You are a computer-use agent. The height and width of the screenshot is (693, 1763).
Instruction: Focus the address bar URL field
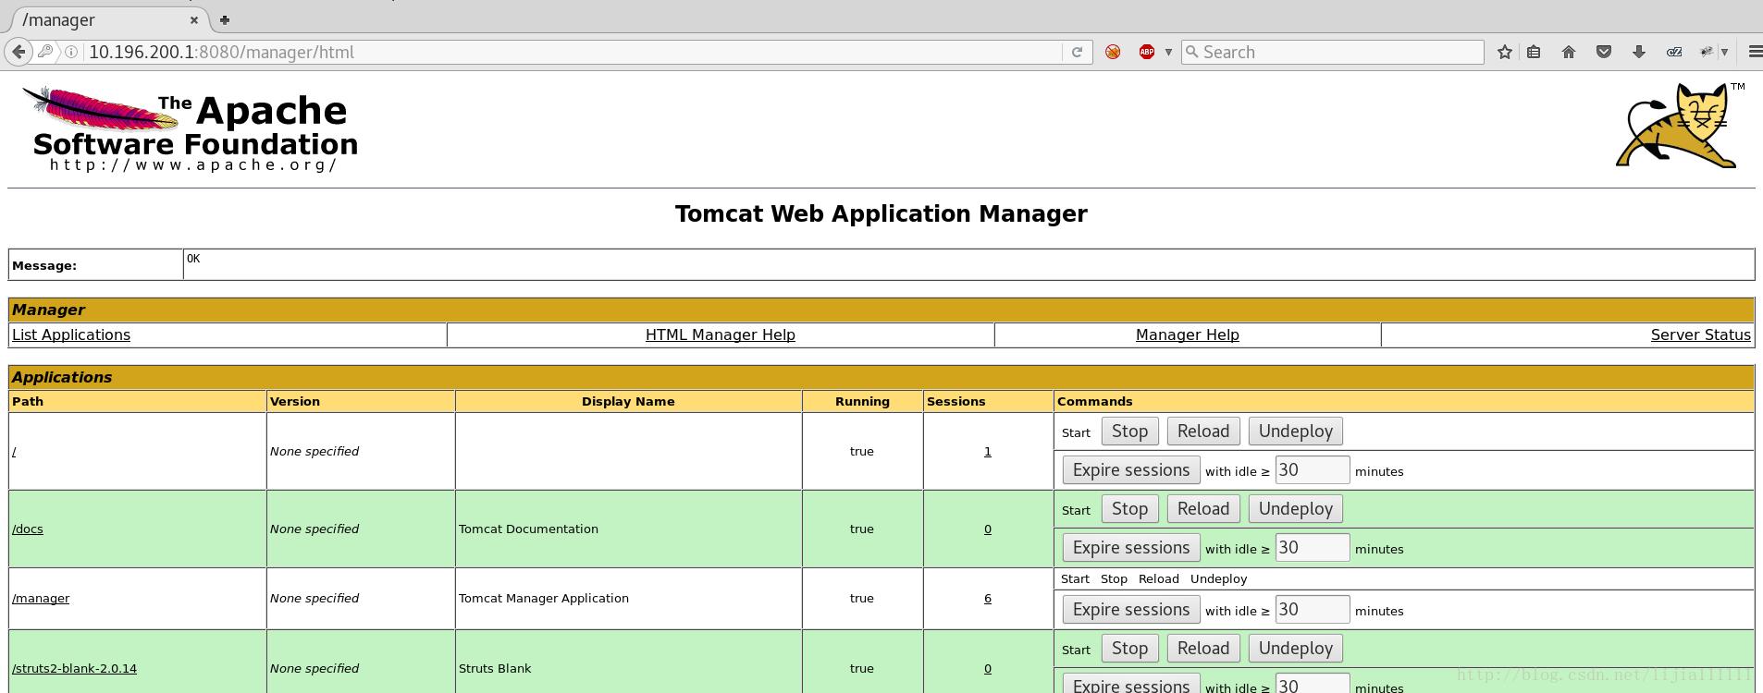pyautogui.click(x=573, y=52)
